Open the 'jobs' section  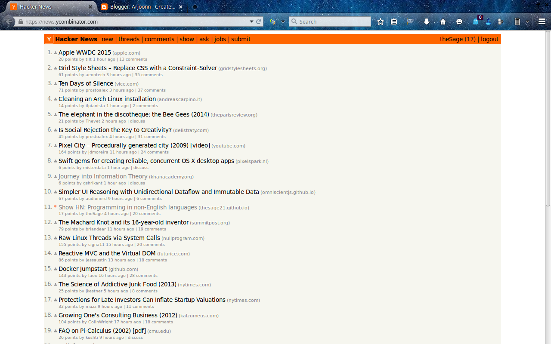click(x=220, y=39)
